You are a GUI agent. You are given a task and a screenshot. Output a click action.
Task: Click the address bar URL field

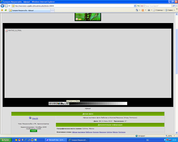72,6
